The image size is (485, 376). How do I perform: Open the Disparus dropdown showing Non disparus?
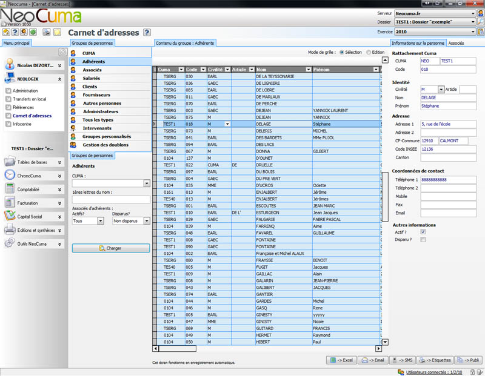click(x=147, y=220)
